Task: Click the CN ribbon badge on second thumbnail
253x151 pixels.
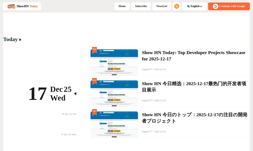Action: click(x=94, y=81)
